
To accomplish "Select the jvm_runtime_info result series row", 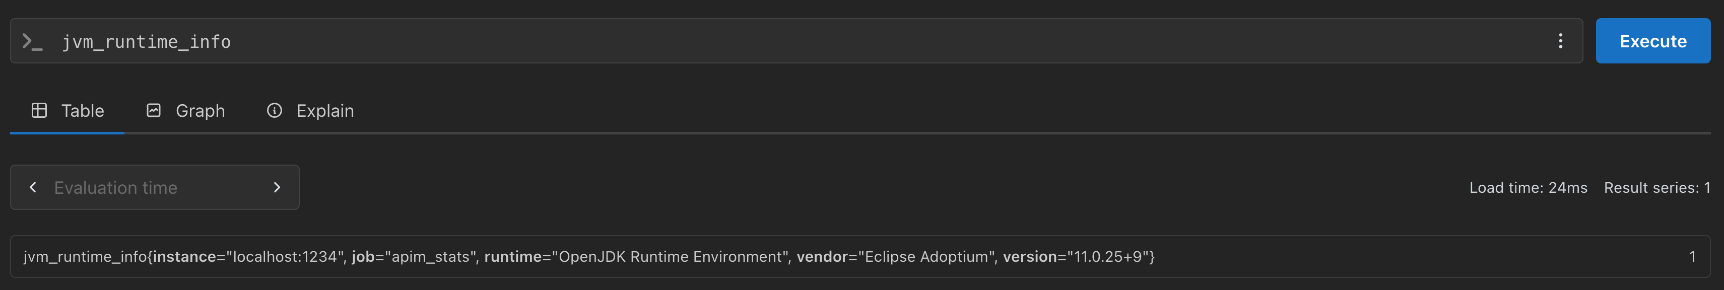I will coord(860,257).
